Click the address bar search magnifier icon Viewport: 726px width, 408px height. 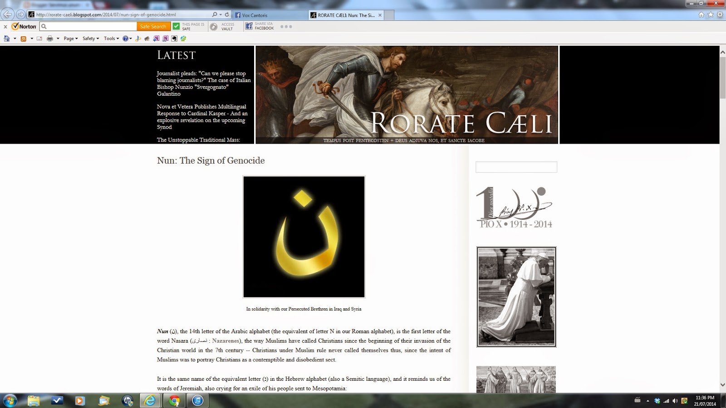[214, 15]
